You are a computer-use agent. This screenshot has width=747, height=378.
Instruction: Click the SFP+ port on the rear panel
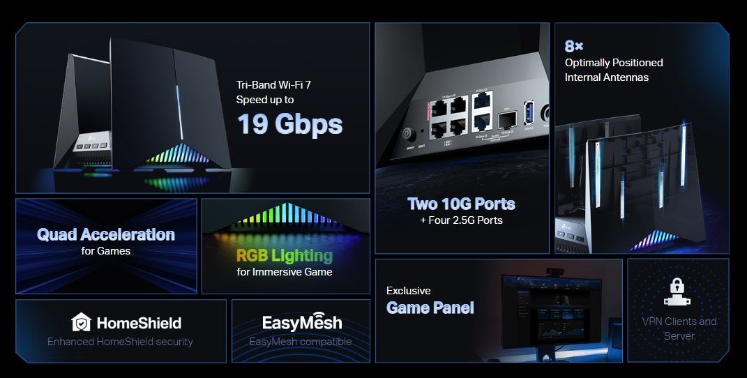click(x=507, y=120)
